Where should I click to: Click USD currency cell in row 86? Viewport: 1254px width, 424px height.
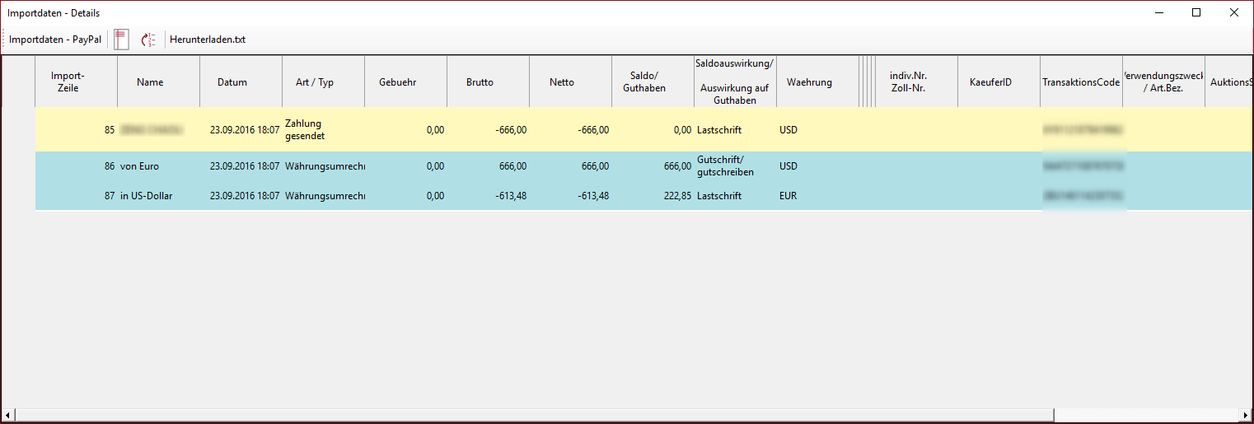pyautogui.click(x=817, y=166)
